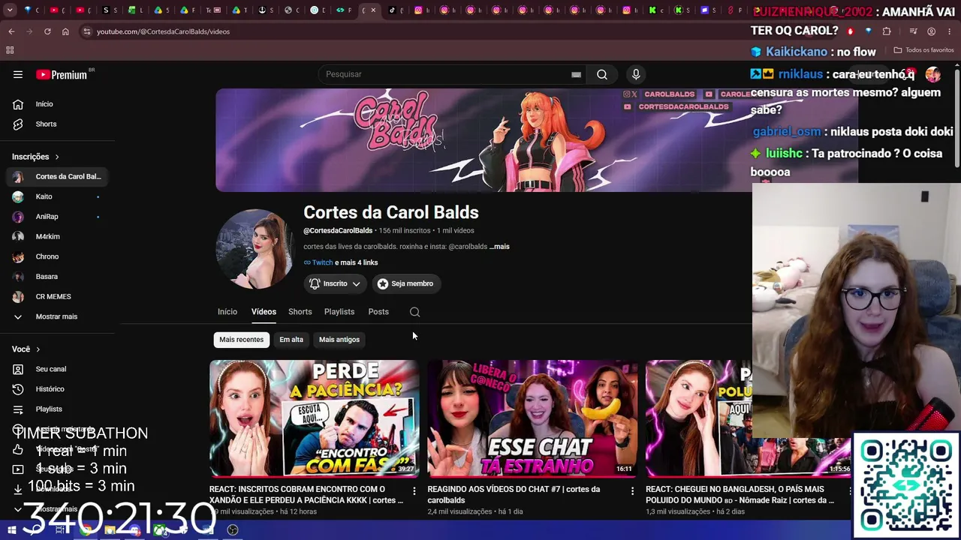This screenshot has height=540, width=961.
Task: Switch to the Início channel tab
Action: (x=227, y=312)
